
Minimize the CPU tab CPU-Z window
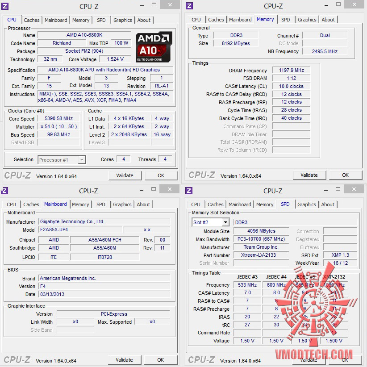pos(142,6)
